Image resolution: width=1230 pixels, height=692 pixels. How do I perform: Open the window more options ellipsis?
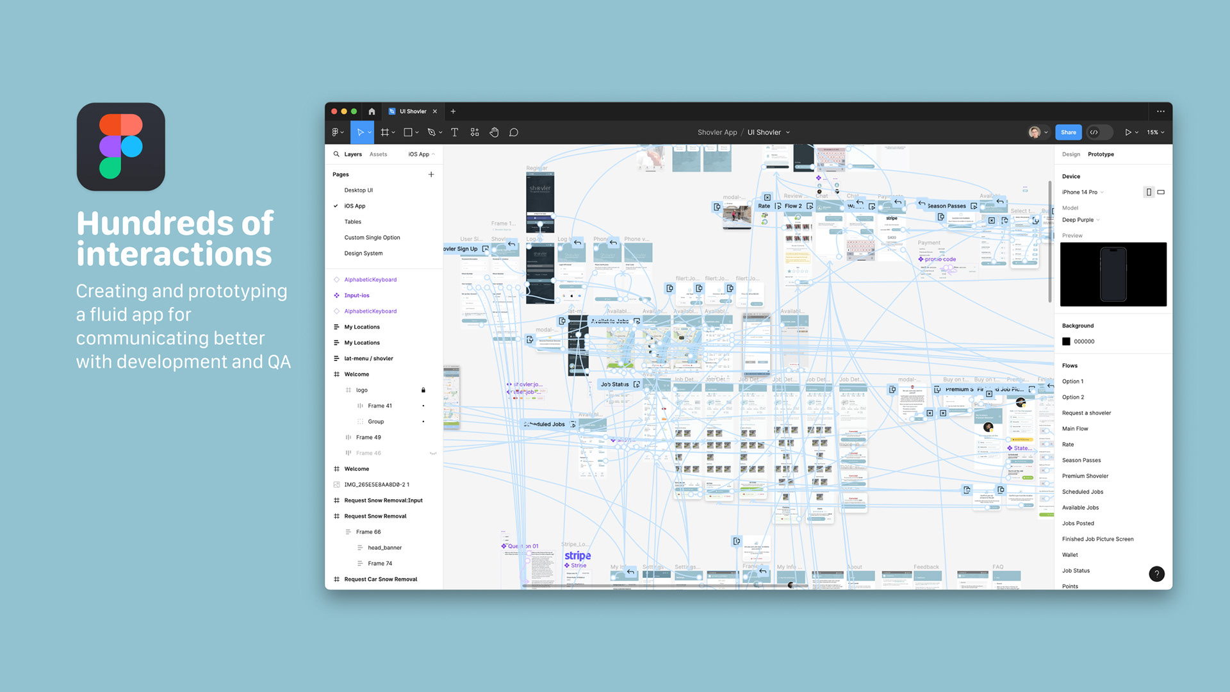coord(1161,111)
